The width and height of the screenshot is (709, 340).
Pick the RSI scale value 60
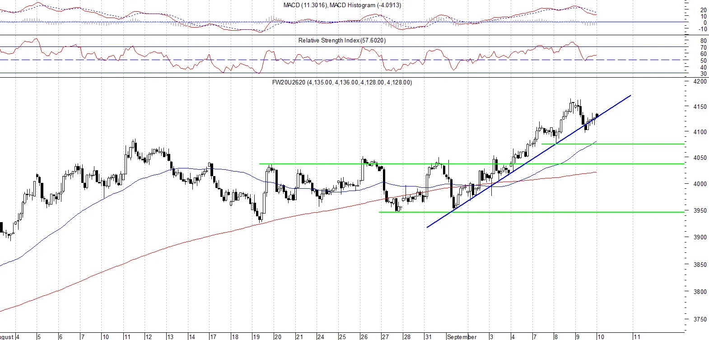704,54
